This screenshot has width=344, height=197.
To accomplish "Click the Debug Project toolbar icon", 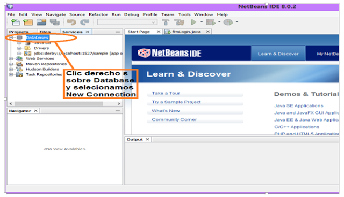I will click(211, 22).
